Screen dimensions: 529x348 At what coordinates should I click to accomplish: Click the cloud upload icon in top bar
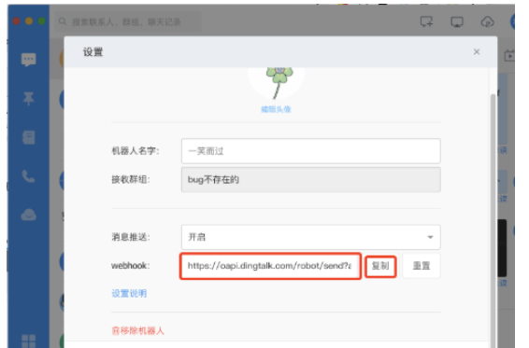tap(487, 21)
